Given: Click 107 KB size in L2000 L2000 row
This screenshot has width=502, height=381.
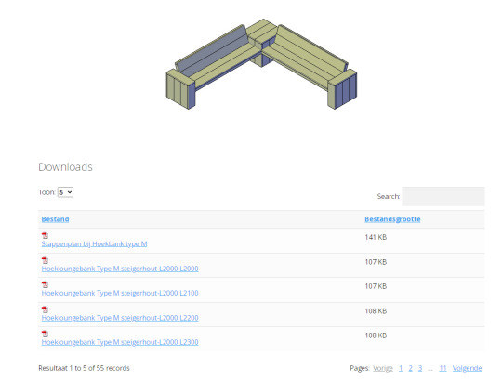Looking at the screenshot, I should [376, 262].
